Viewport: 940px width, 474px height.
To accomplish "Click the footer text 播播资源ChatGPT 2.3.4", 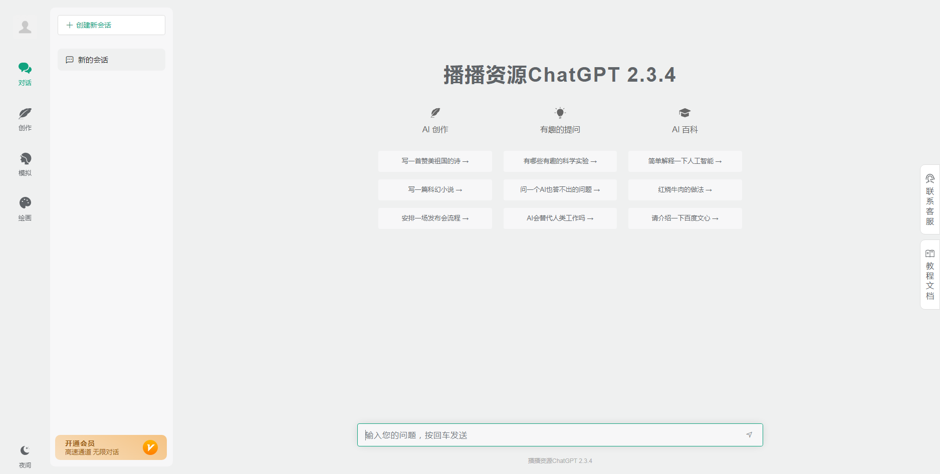I will [x=560, y=461].
